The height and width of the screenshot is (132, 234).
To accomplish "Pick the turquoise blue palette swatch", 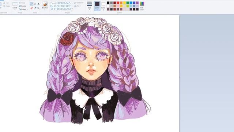I will [x=131, y=3].
